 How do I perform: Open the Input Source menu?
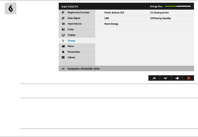pos(77,24)
